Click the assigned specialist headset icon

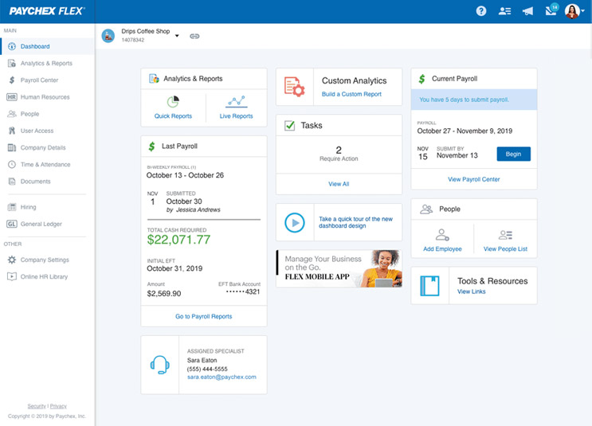[159, 365]
